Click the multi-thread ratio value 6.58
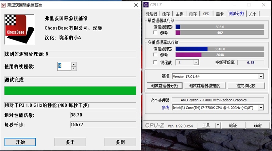 [x=251, y=63]
